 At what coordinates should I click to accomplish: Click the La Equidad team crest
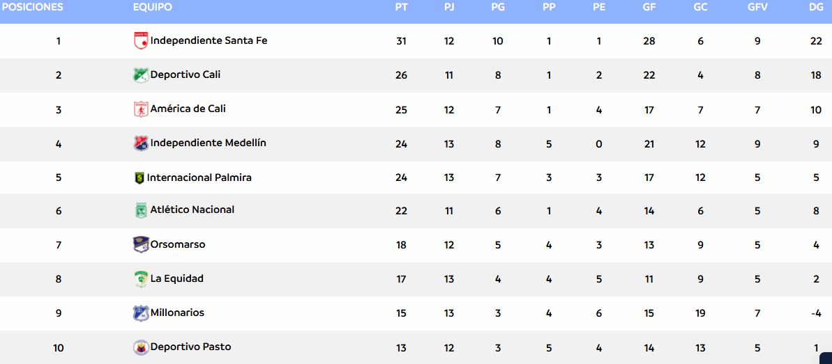point(141,279)
